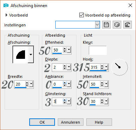Click the white Kleur color swatch
Screen dimensions: 136x130
tap(98, 50)
